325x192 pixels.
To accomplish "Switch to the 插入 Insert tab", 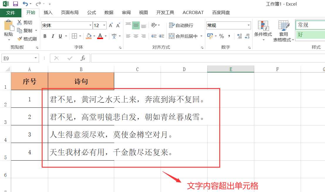I will 48,13.
